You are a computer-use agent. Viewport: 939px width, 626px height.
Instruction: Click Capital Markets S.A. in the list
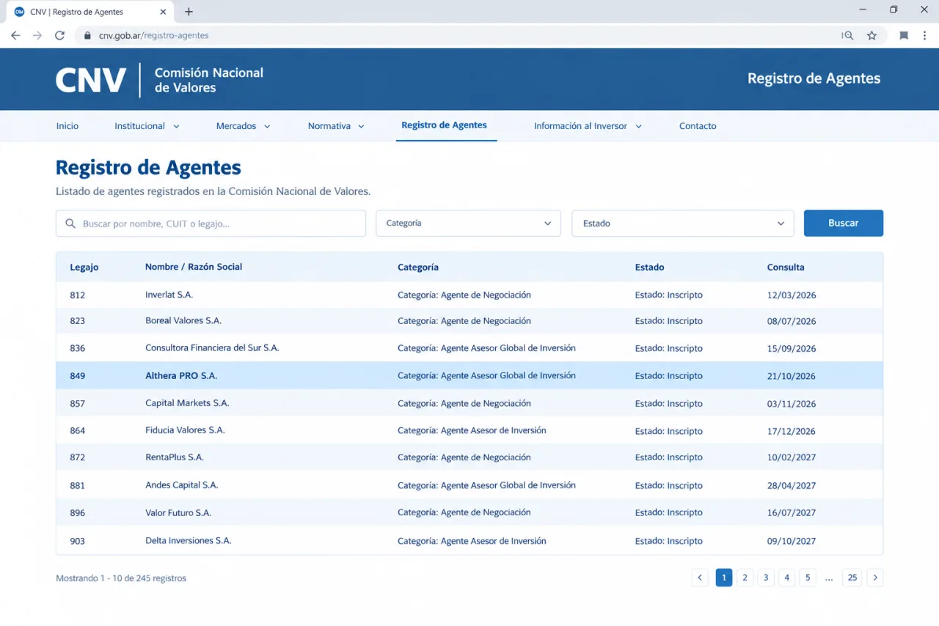[x=187, y=403]
